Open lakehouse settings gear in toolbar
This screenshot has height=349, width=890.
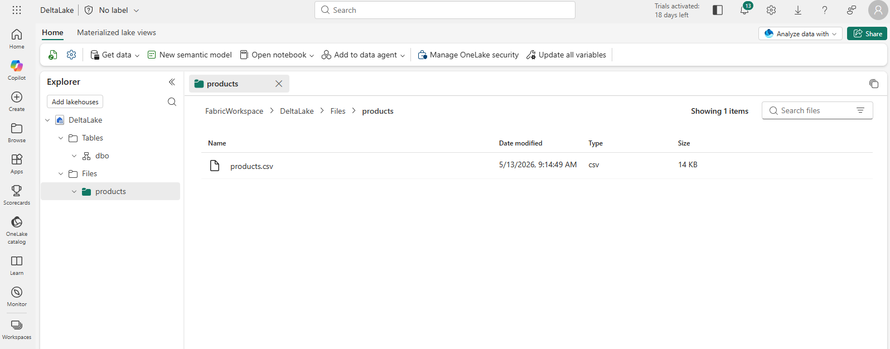pyautogui.click(x=71, y=55)
